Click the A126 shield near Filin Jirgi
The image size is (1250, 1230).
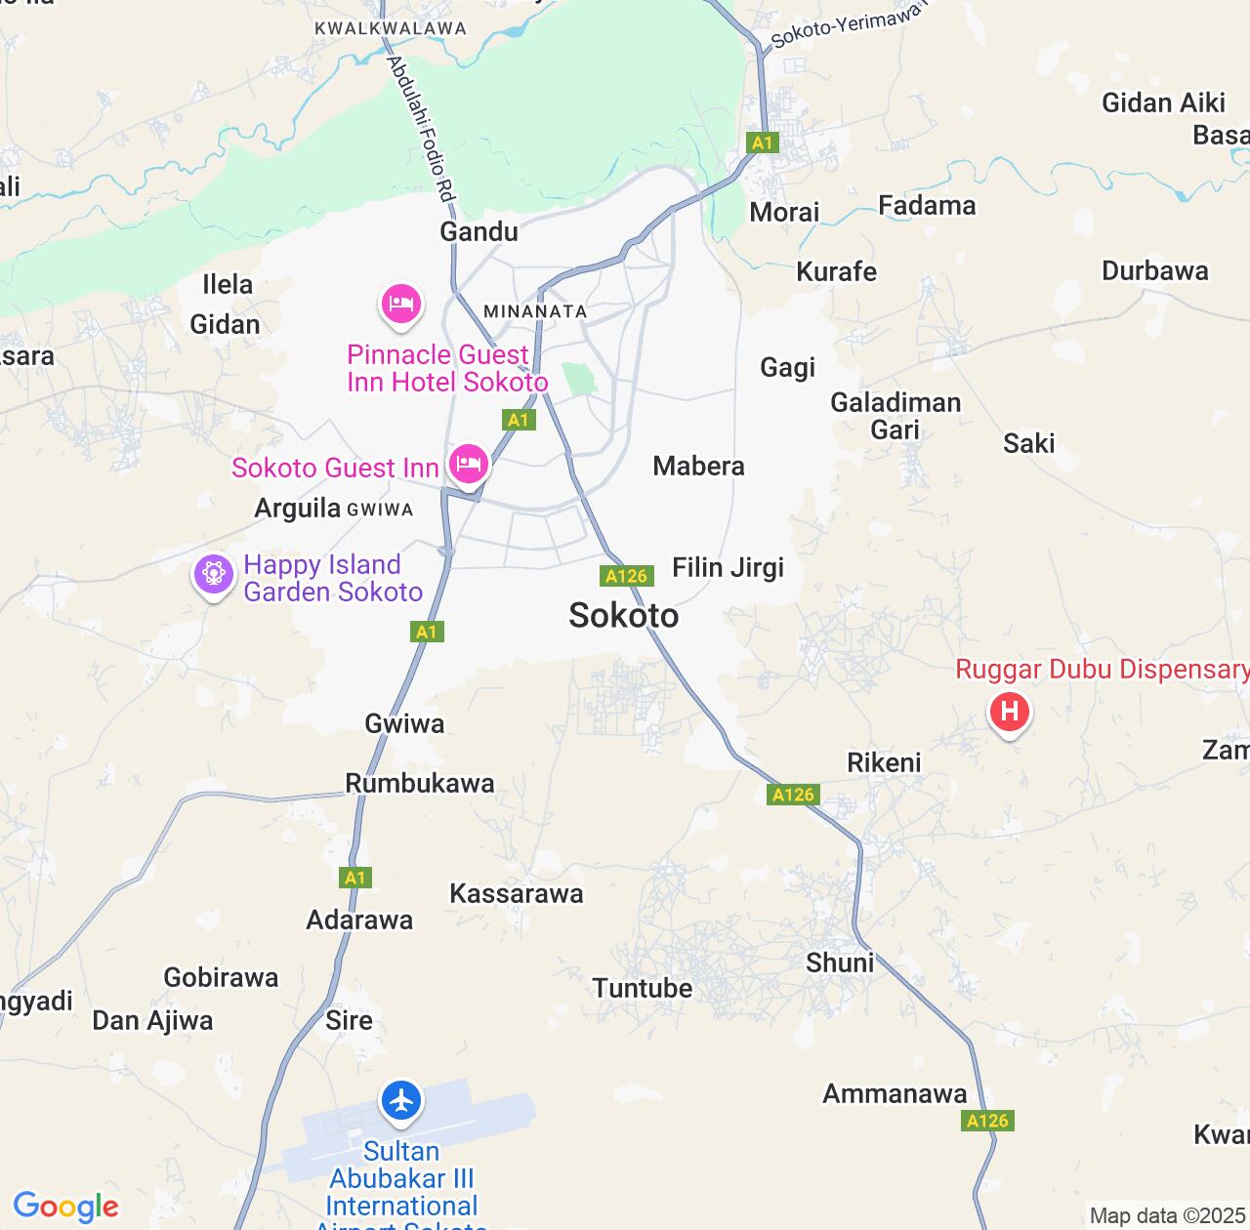pos(626,576)
